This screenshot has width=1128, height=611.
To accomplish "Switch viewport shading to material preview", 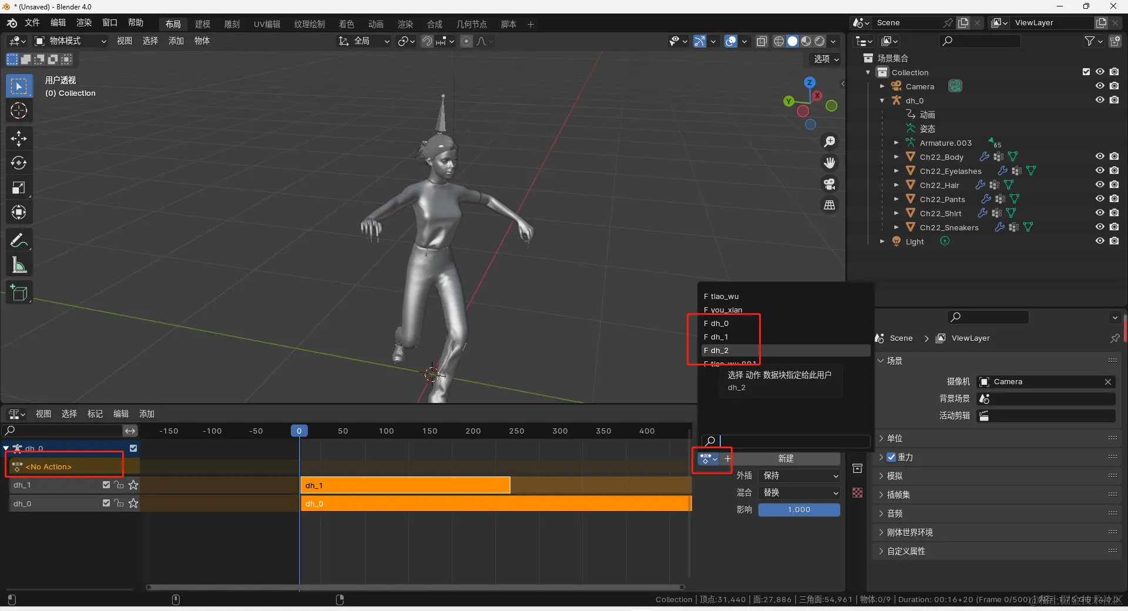I will 806,41.
